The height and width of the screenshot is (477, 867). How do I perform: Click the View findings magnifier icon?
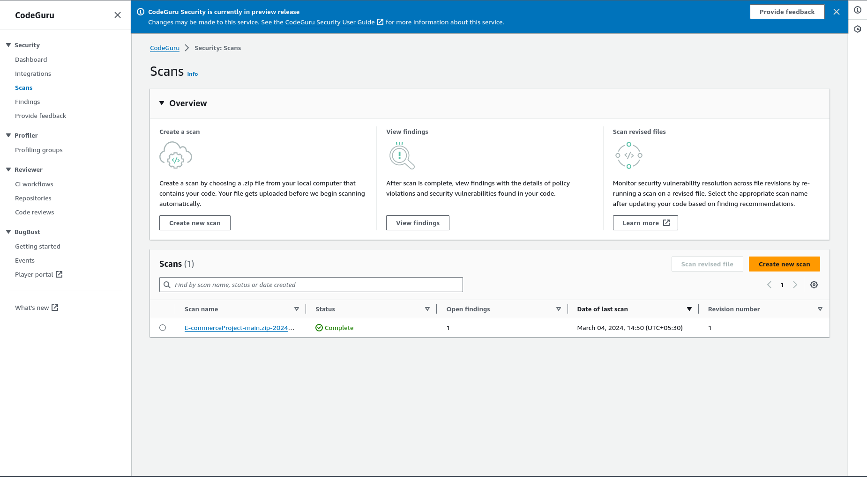[x=402, y=155]
